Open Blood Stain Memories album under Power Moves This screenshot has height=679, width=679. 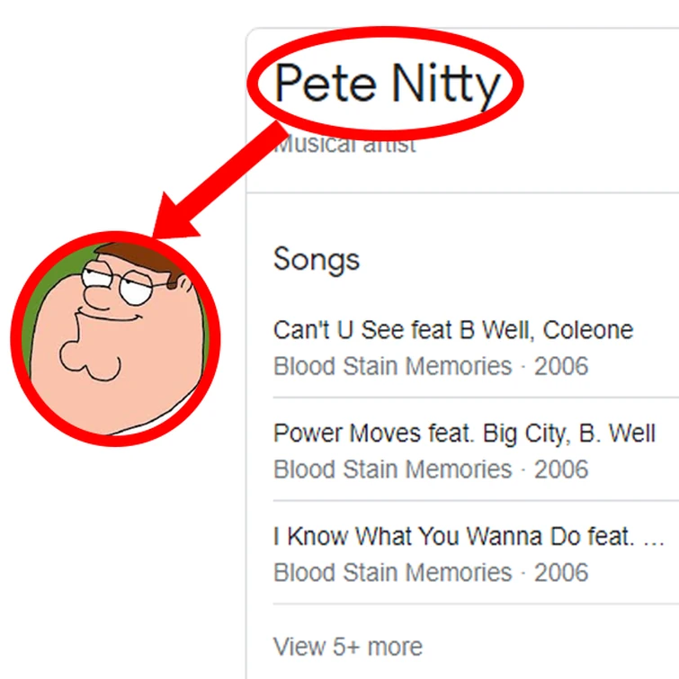click(392, 469)
